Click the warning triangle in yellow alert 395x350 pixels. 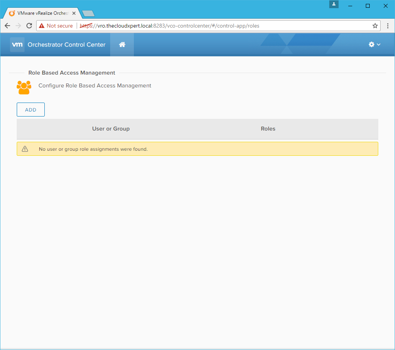click(25, 149)
